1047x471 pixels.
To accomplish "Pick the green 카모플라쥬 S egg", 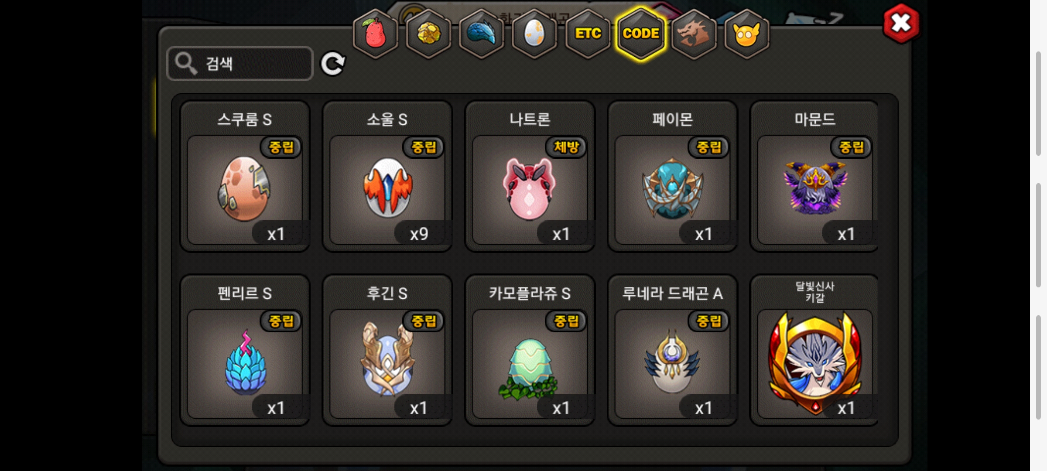I will coord(530,350).
